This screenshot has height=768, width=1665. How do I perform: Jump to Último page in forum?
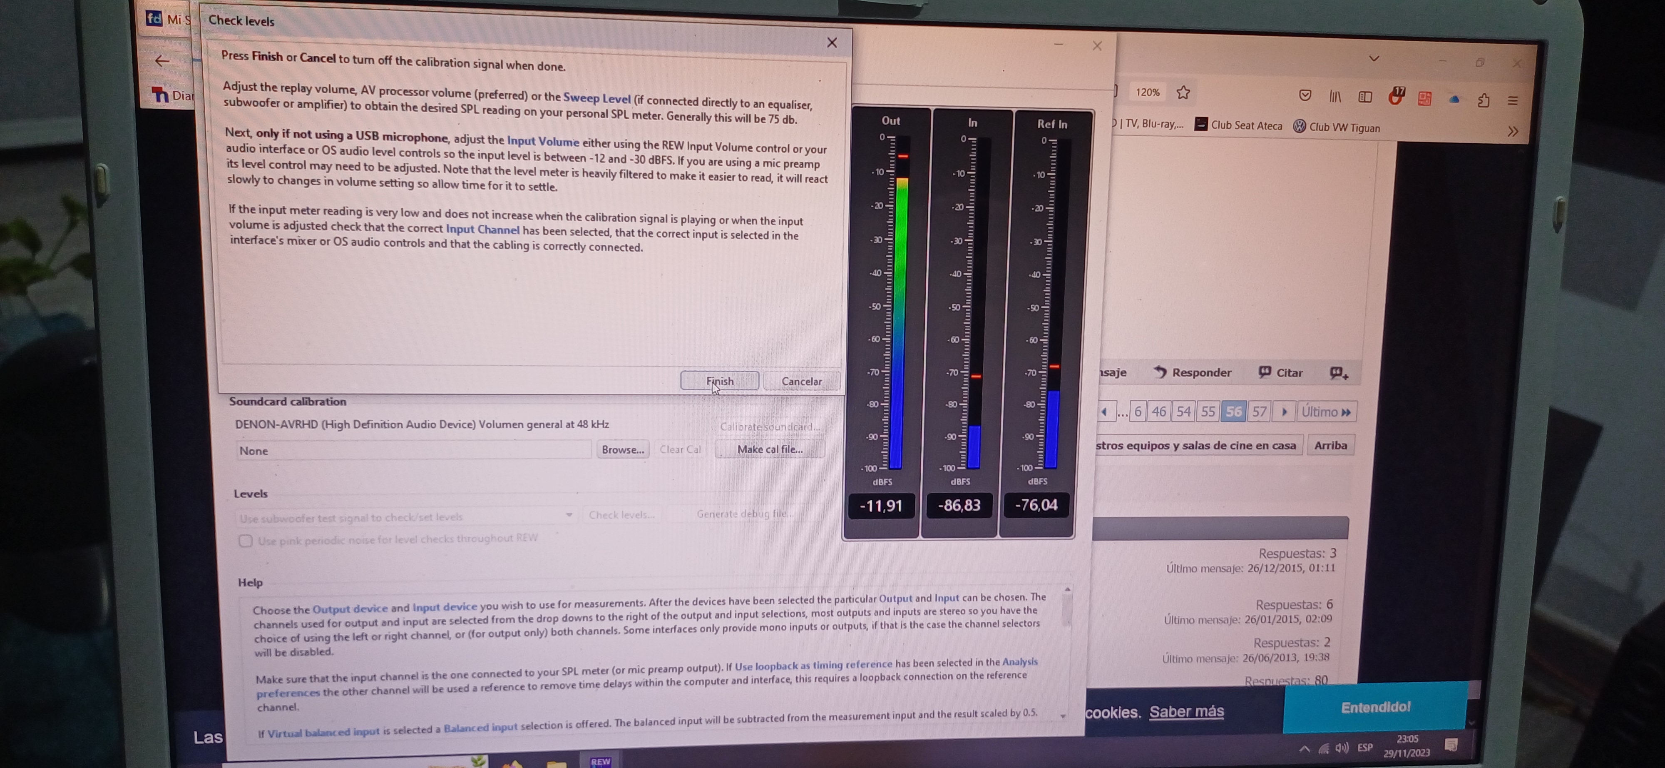[1326, 412]
